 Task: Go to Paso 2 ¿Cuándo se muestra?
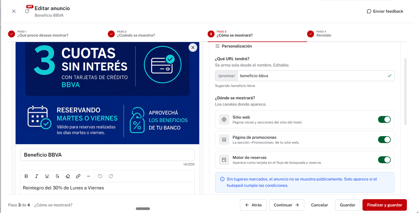pyautogui.click(x=131, y=34)
